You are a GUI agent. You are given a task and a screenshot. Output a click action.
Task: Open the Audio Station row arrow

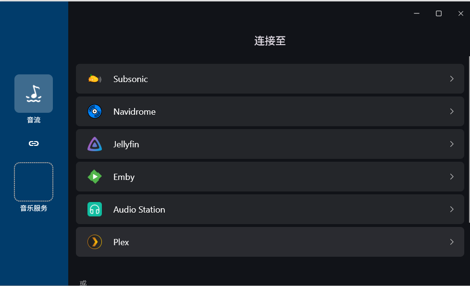point(452,209)
